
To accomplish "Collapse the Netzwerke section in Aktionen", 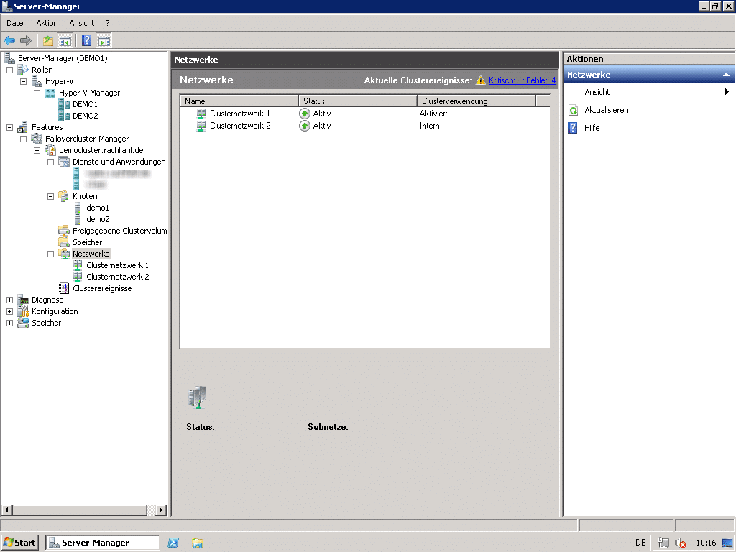I will coord(726,75).
